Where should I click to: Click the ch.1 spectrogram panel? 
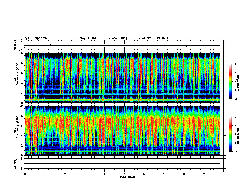coord(123,78)
